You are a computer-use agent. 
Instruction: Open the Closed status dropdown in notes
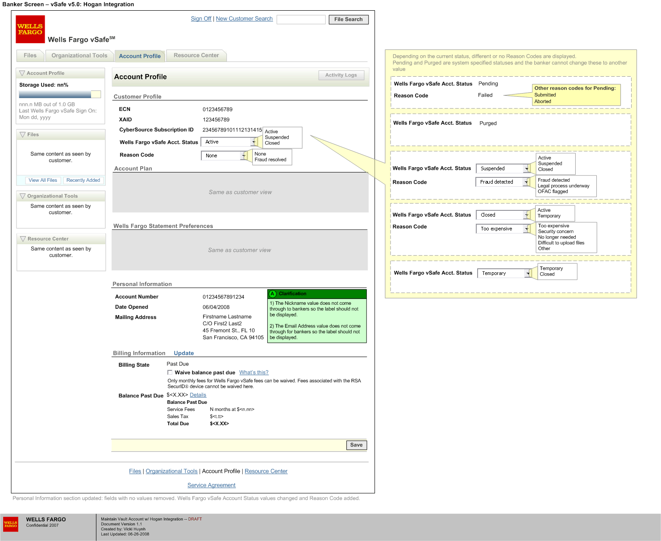503,215
